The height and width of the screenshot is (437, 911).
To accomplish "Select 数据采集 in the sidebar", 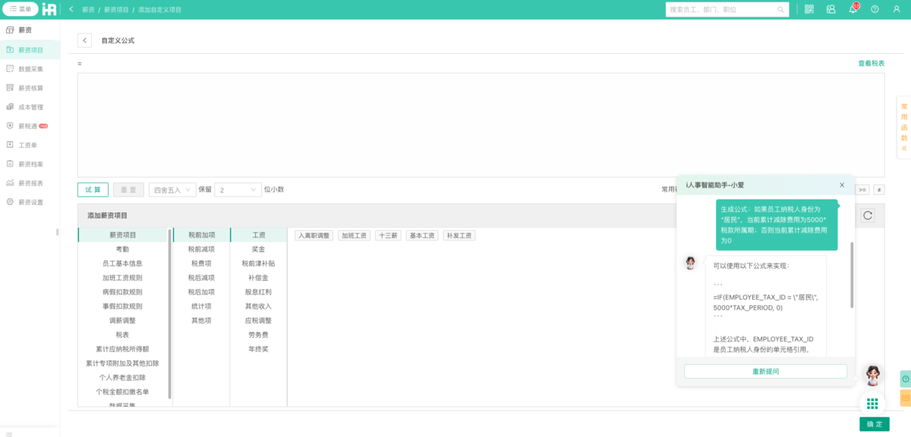I will point(30,69).
